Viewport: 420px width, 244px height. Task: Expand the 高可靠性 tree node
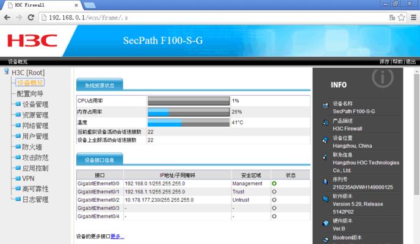[x=18, y=188]
